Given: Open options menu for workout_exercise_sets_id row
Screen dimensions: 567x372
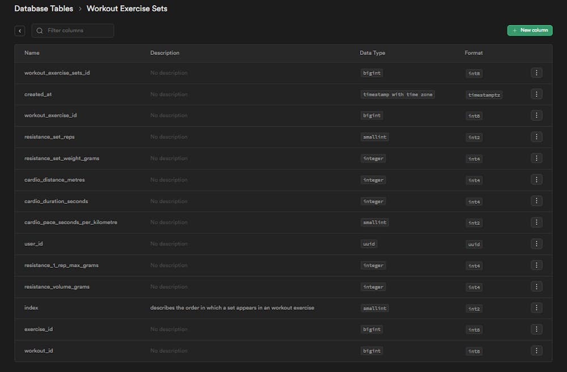Looking at the screenshot, I should [536, 72].
